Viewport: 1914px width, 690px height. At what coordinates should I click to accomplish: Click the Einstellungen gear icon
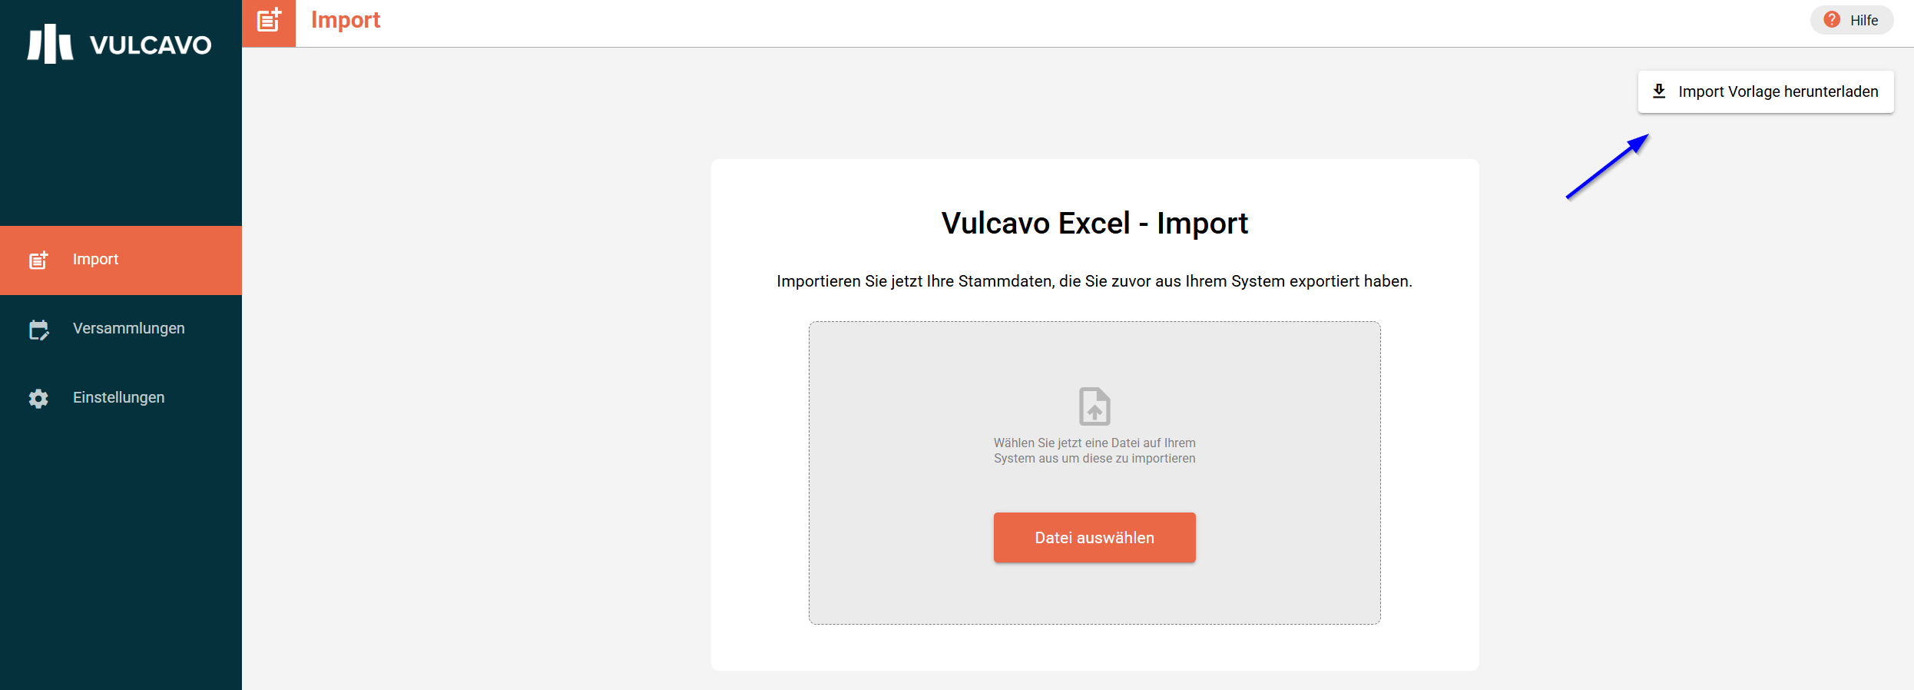tap(38, 398)
